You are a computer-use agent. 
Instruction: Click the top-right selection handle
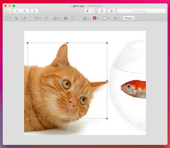tap(107, 43)
